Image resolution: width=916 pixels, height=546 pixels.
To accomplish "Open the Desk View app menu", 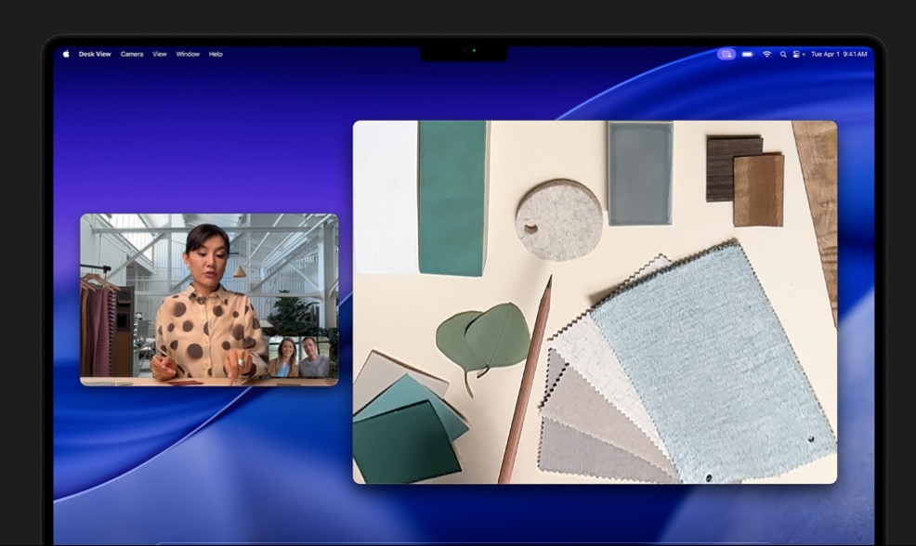I will [x=95, y=54].
